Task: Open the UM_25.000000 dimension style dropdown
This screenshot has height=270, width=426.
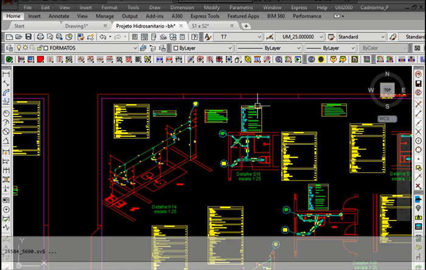Action: (321, 37)
